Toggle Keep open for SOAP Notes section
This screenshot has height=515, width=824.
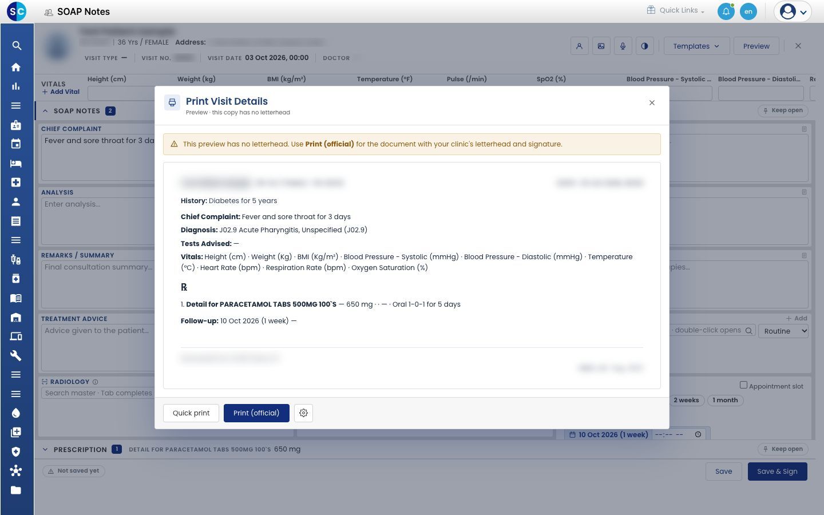(783, 110)
